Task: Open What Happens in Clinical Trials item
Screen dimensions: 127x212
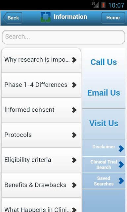Action: click(x=41, y=205)
